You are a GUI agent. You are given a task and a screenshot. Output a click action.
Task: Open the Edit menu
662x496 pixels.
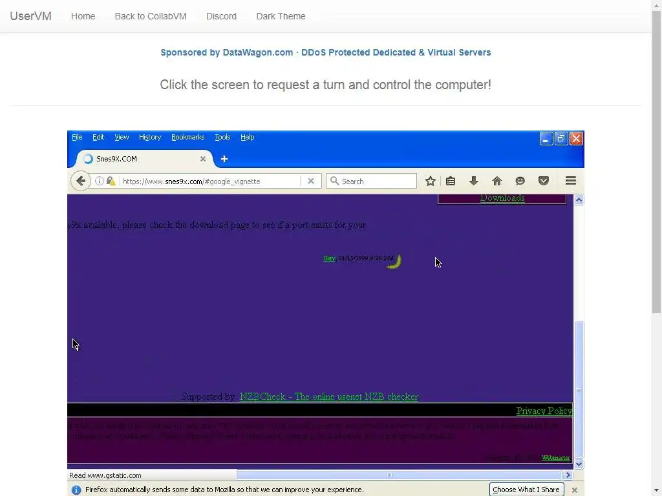[x=98, y=137]
